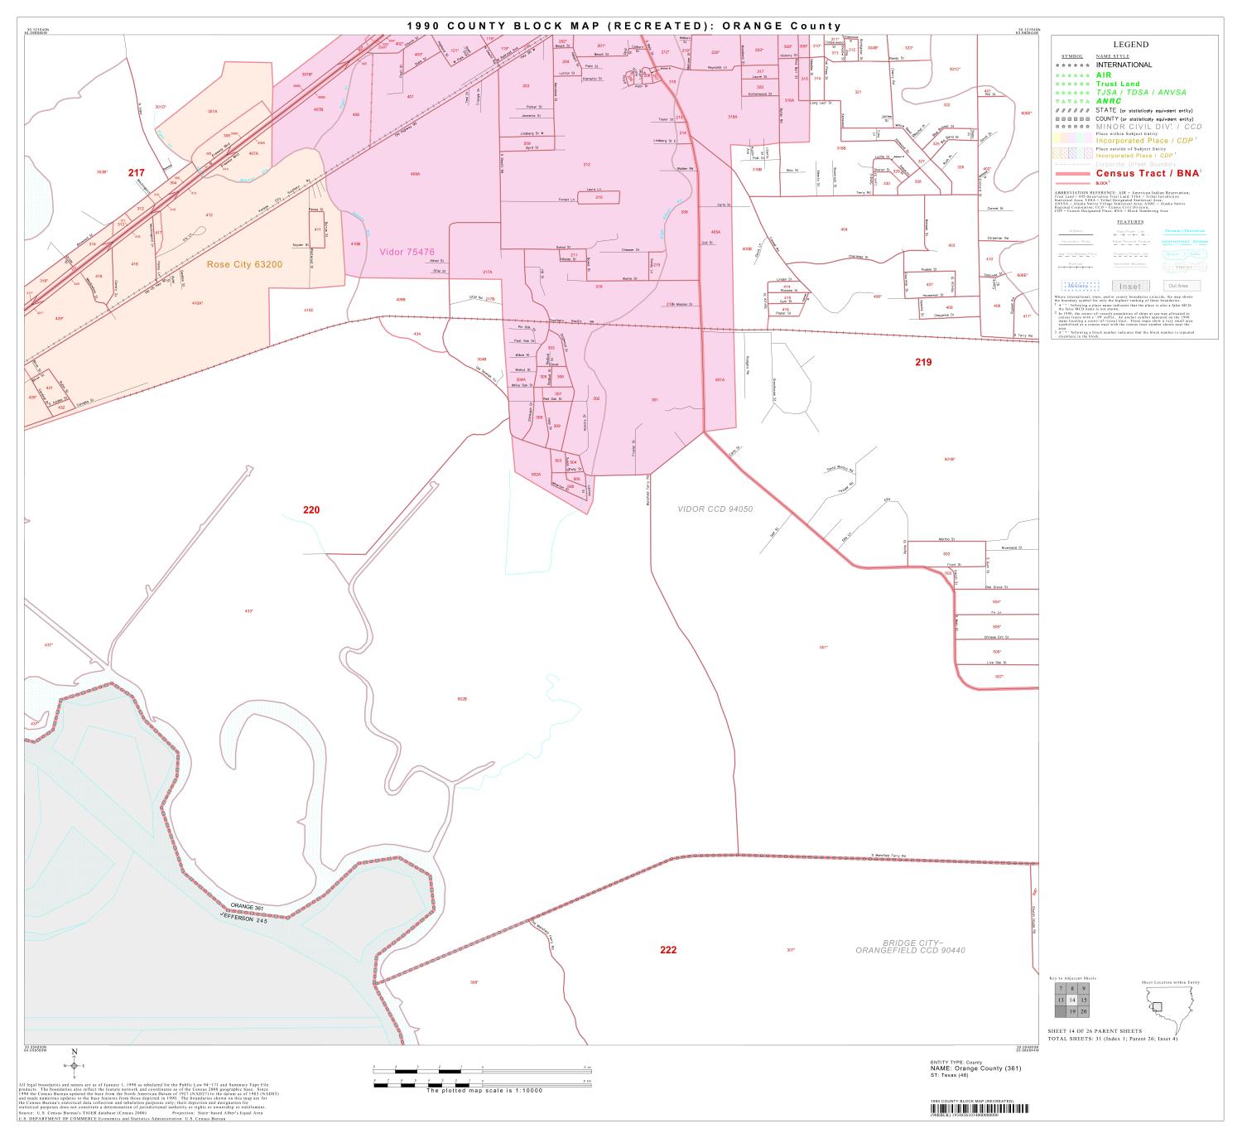The image size is (1242, 1138).
Task: Toggle the Military area pattern box
Action: 1079,286
